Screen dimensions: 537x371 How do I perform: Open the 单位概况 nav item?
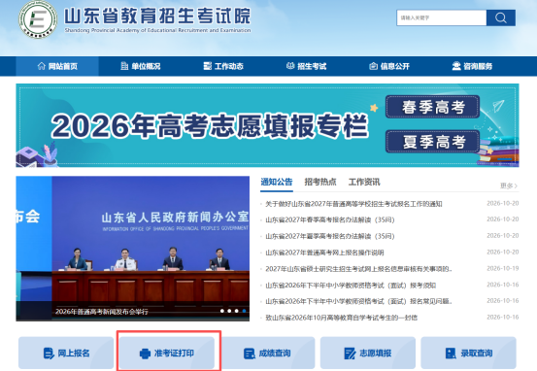(x=141, y=66)
